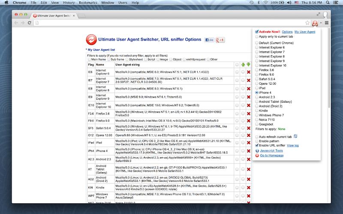
Task: Remove the Android 2.3 entry
Action: pyautogui.click(x=249, y=159)
